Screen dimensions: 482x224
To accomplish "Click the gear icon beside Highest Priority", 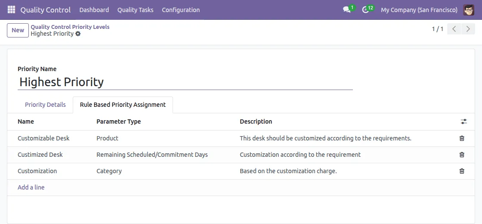I will (78, 34).
